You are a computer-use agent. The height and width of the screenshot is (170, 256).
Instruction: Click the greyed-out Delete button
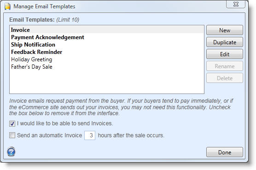coord(225,78)
